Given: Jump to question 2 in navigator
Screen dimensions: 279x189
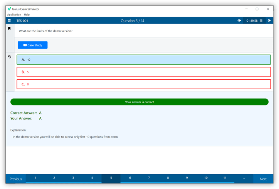Looking at the screenshot, I should (x=54, y=179).
